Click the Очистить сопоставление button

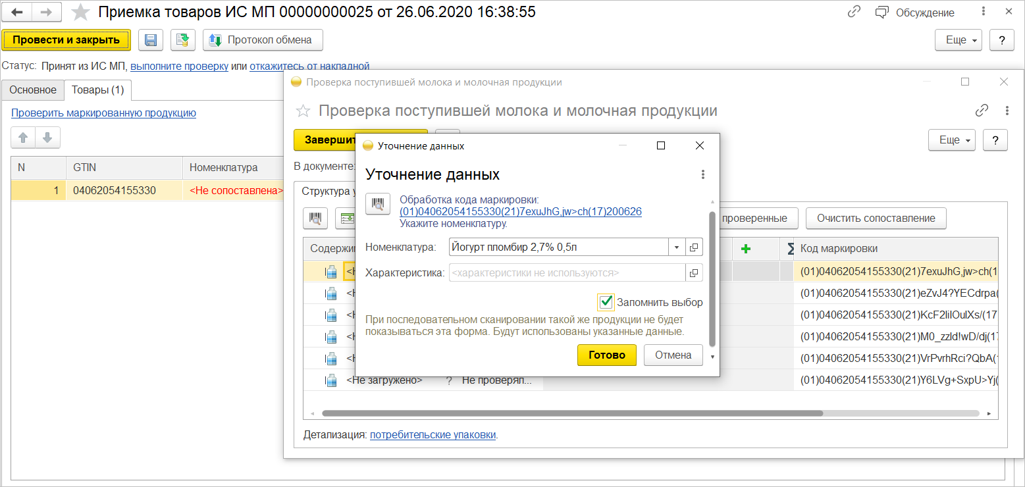pos(876,218)
